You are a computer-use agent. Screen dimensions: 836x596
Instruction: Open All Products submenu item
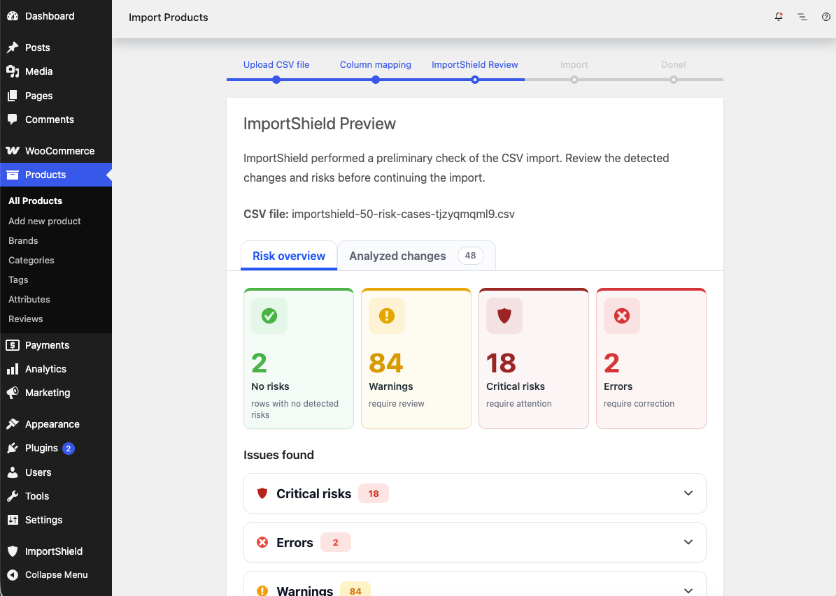[35, 201]
